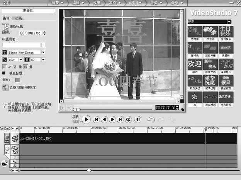Screen dimensions: 241x180
Task: Click the Undo arrow icon
Action: point(152,120)
